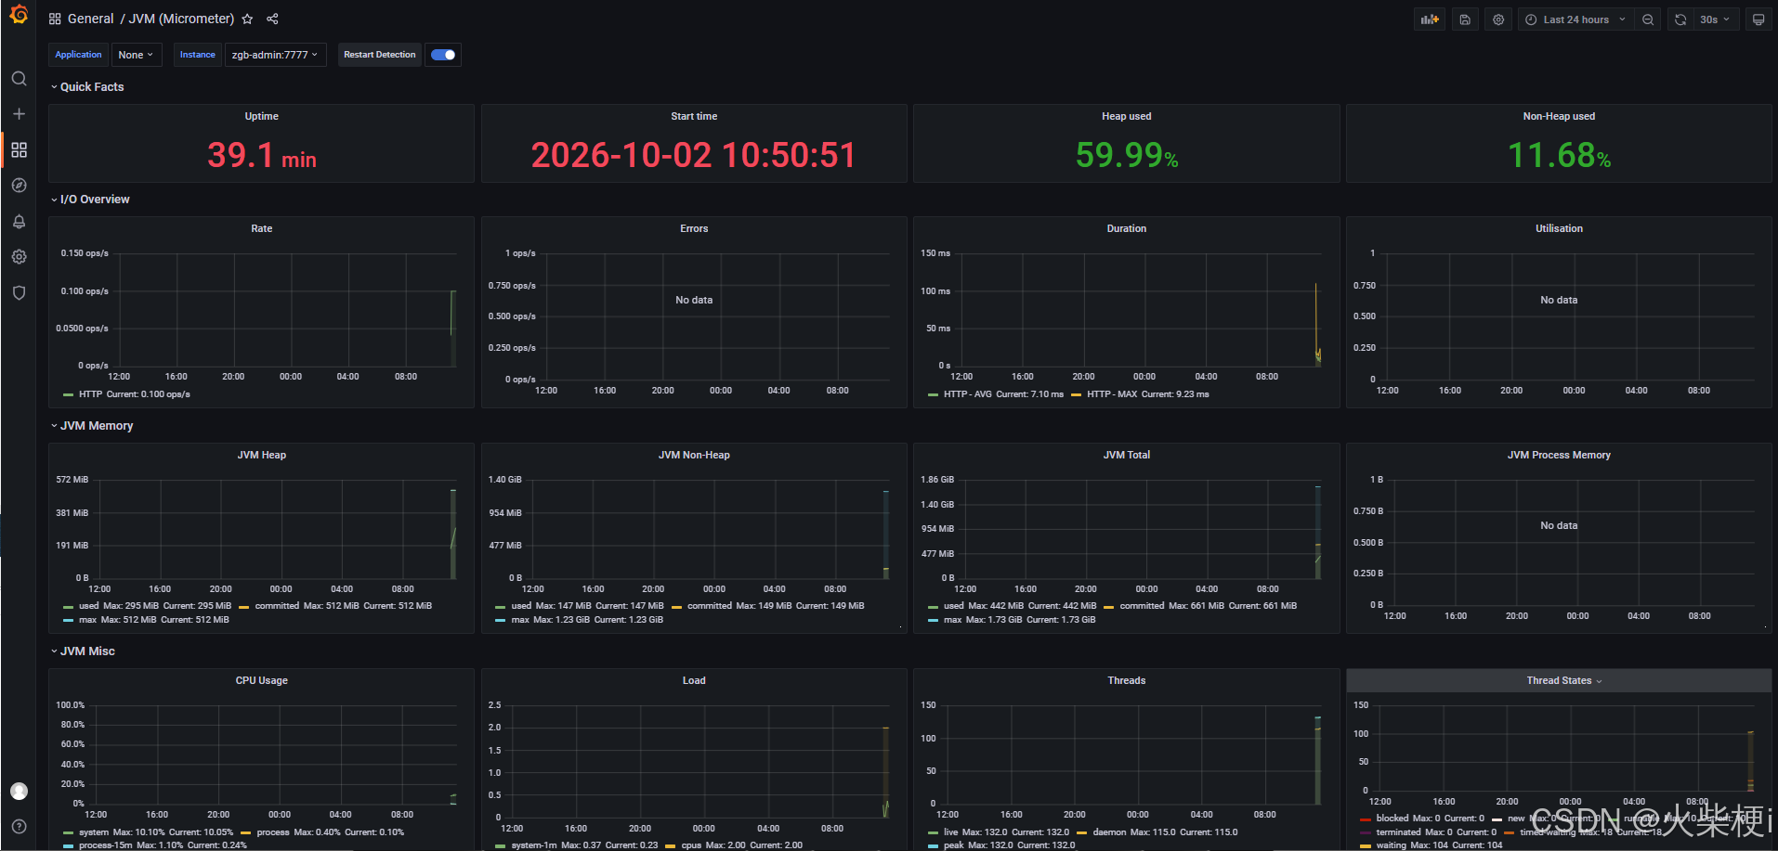This screenshot has height=851, width=1778.
Task: Open the Application None dropdown
Action: (136, 55)
